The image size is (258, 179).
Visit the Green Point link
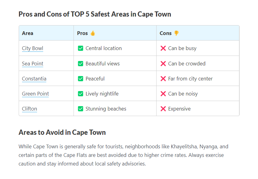(x=35, y=94)
